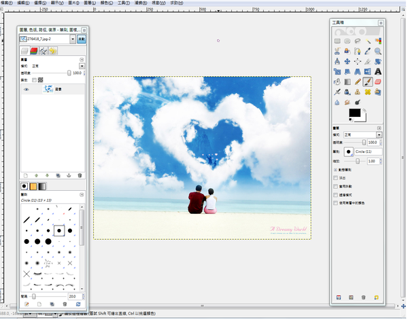Image resolution: width=408 pixels, height=326 pixels.
Task: Open the File menu in the menu bar
Action: pos(7,3)
